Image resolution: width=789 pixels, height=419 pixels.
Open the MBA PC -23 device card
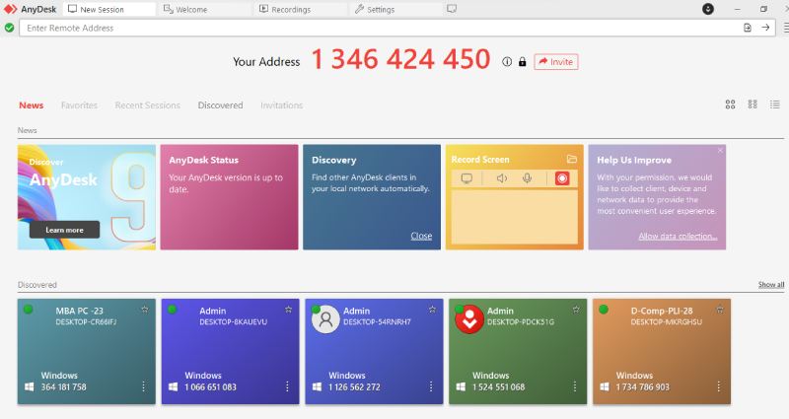(x=87, y=351)
